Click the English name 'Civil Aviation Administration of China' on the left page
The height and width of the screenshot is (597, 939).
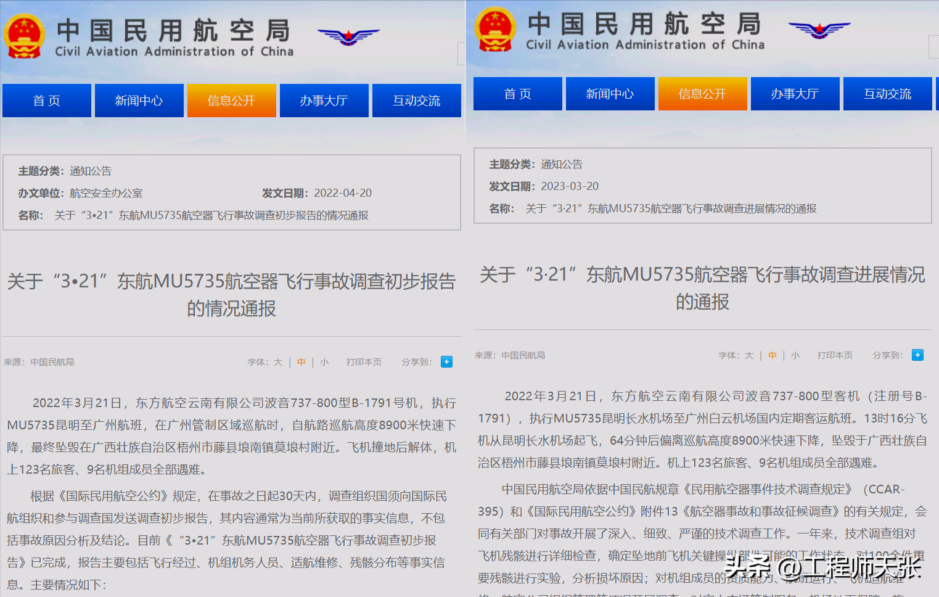[174, 52]
